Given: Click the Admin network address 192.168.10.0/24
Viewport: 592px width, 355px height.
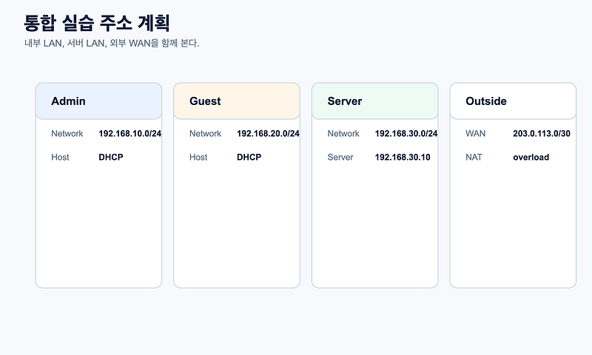Looking at the screenshot, I should click(130, 134).
